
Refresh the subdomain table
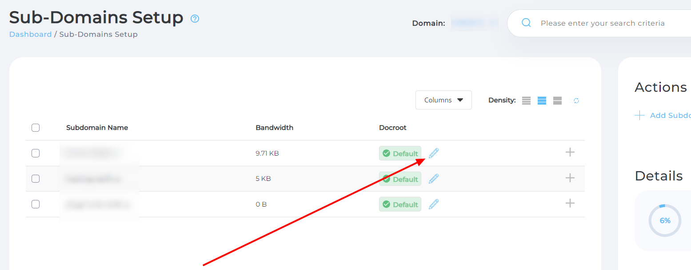[576, 101]
